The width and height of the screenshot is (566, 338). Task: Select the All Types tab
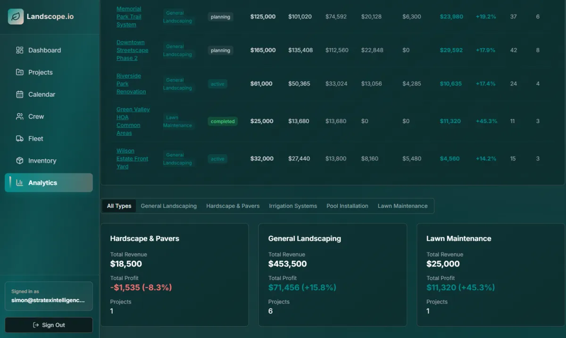119,206
